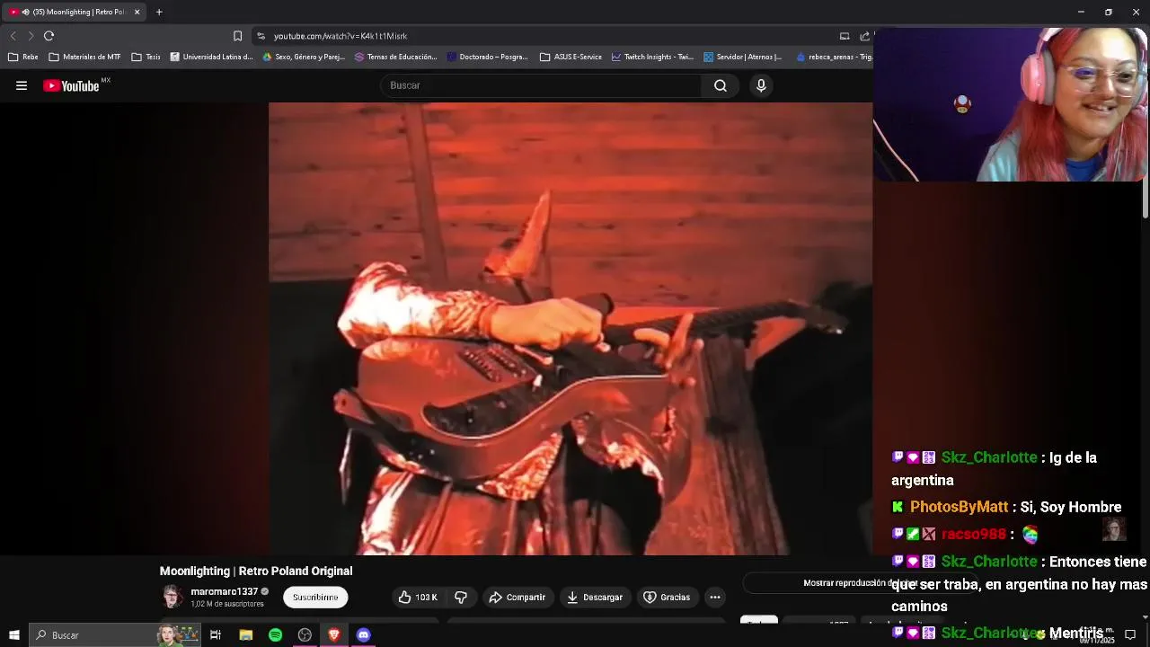Image resolution: width=1150 pixels, height=647 pixels.
Task: Go forward with the browser forward arrow
Action: (31, 36)
